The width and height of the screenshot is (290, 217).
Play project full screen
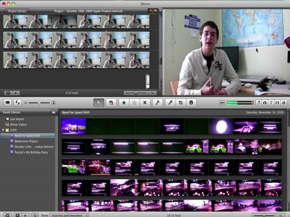click(x=8, y=93)
